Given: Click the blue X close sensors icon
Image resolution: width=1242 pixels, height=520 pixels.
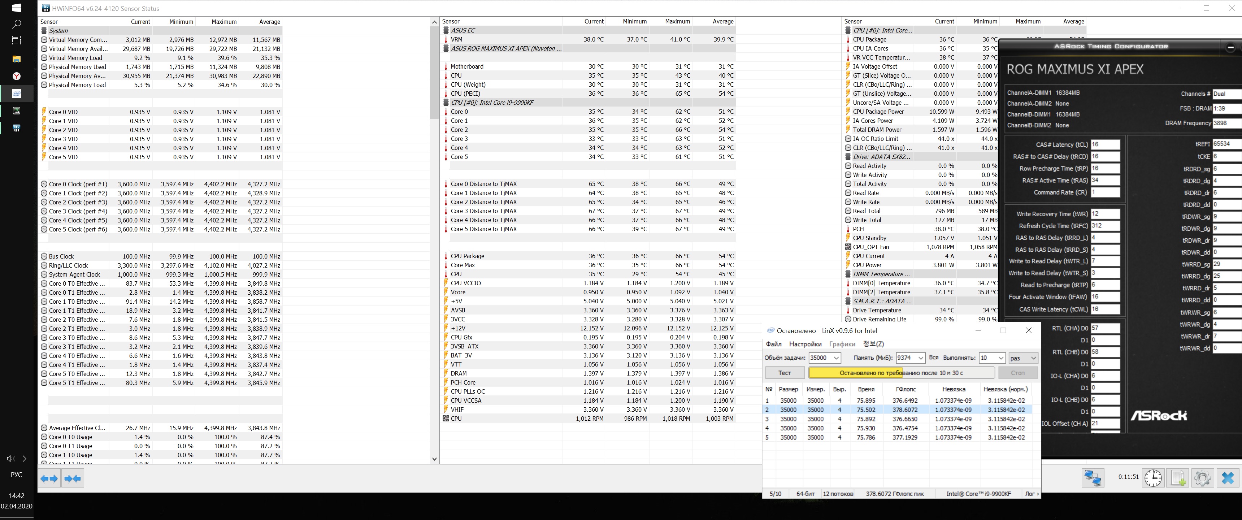Looking at the screenshot, I should coord(1228,477).
